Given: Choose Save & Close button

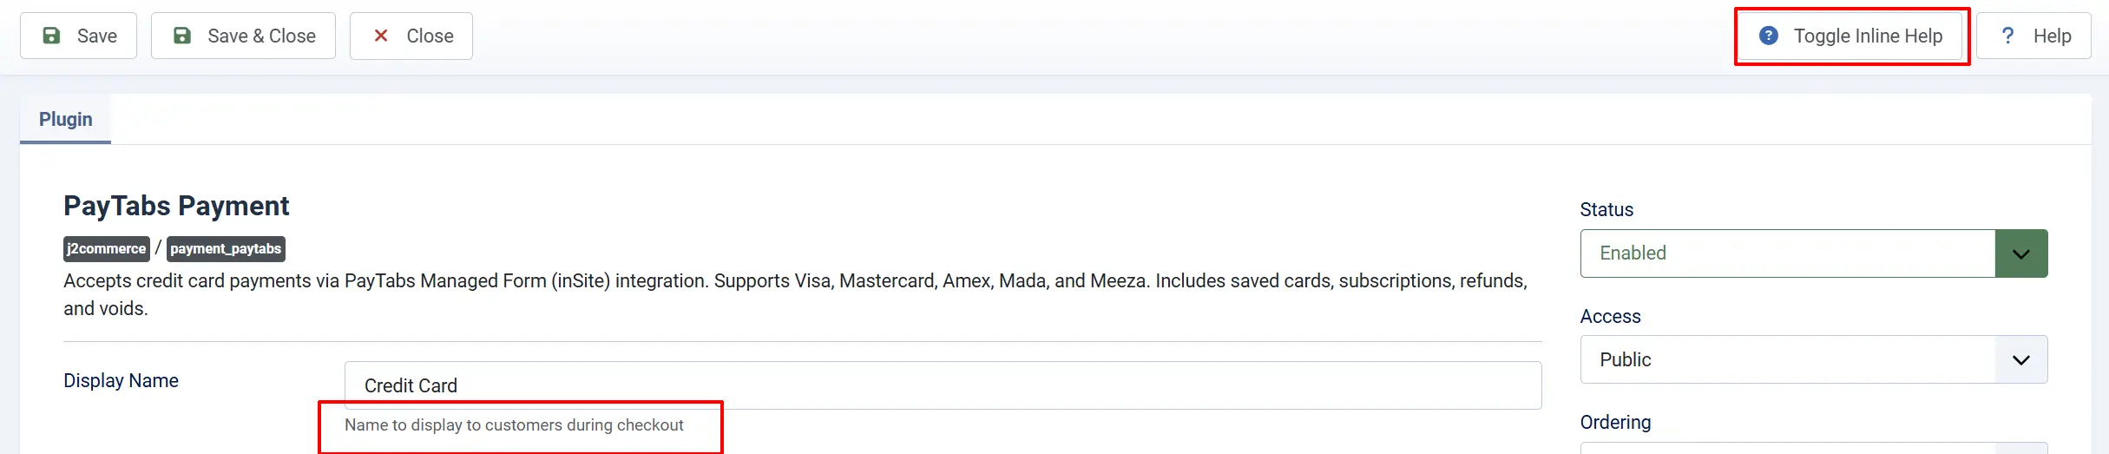Looking at the screenshot, I should (x=243, y=36).
